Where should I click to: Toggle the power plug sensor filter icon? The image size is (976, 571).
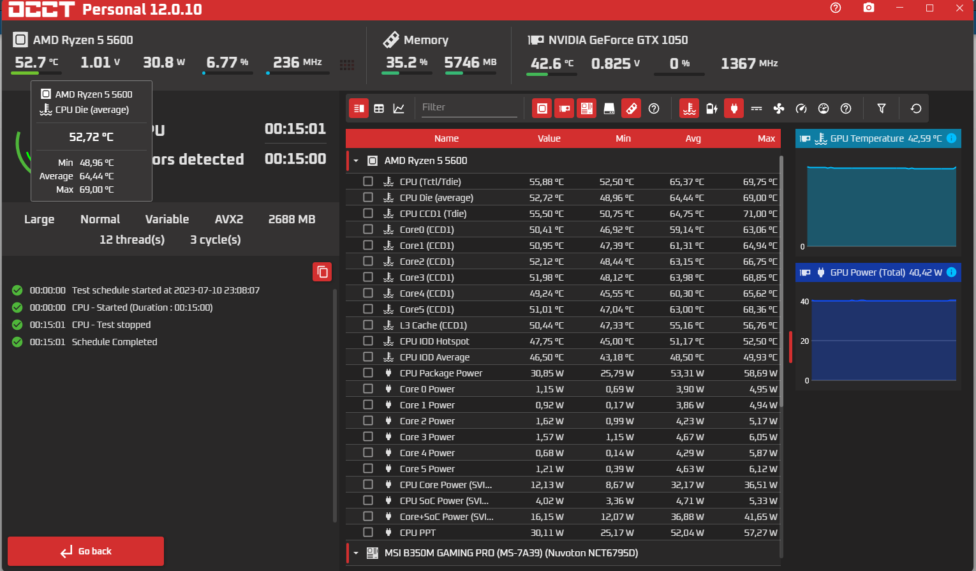(734, 108)
